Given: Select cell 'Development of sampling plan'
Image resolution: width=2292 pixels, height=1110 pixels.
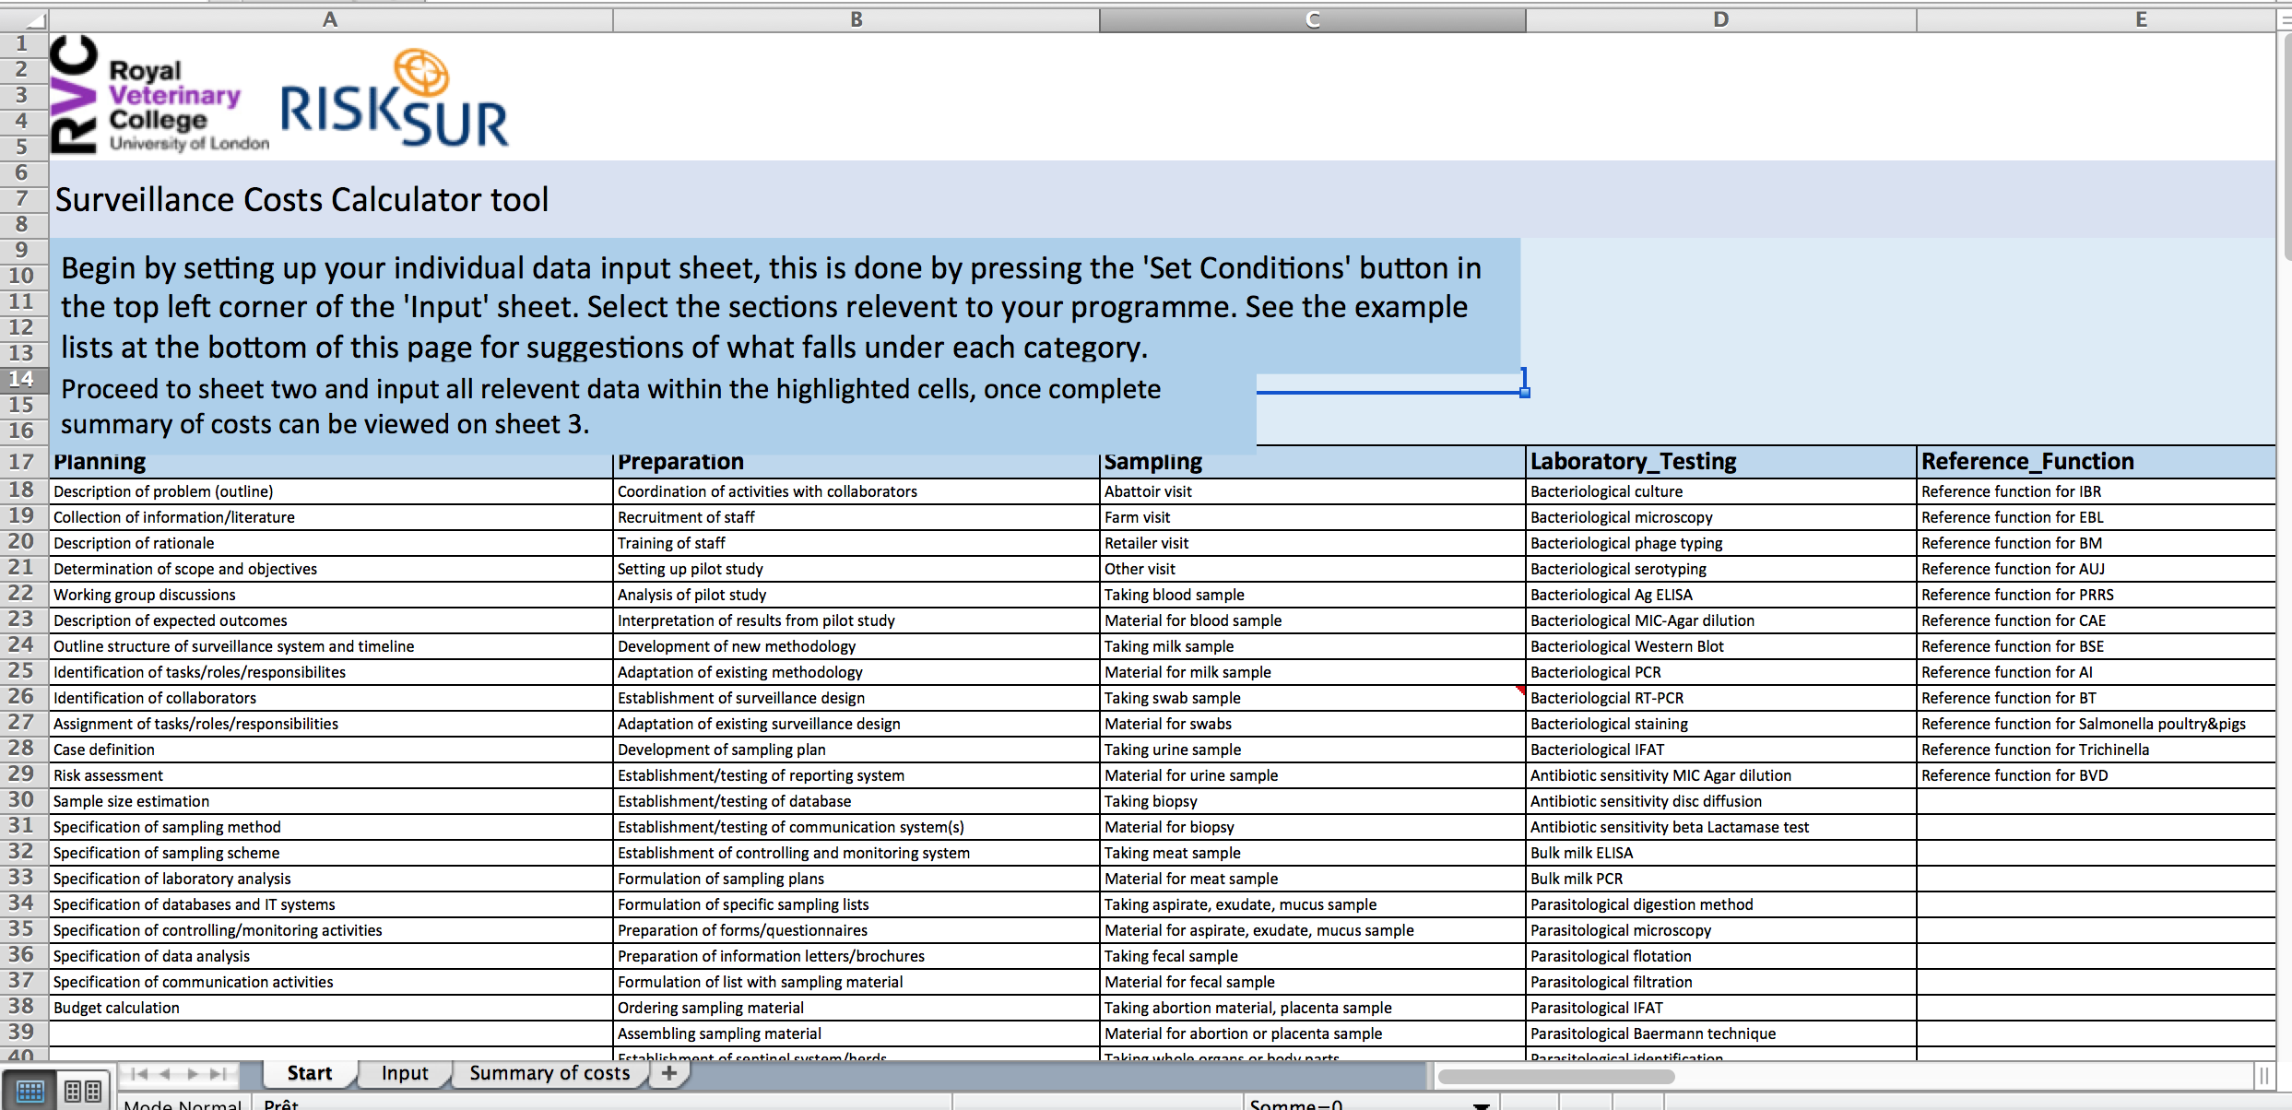Looking at the screenshot, I should [857, 750].
